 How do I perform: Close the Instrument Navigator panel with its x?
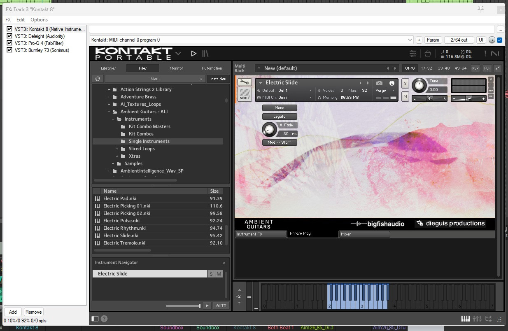tap(224, 263)
